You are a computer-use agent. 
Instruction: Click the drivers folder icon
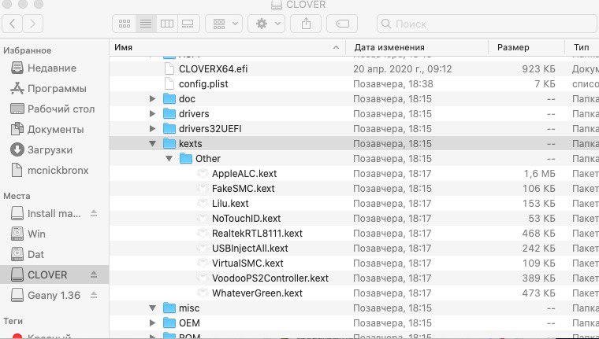[169, 113]
